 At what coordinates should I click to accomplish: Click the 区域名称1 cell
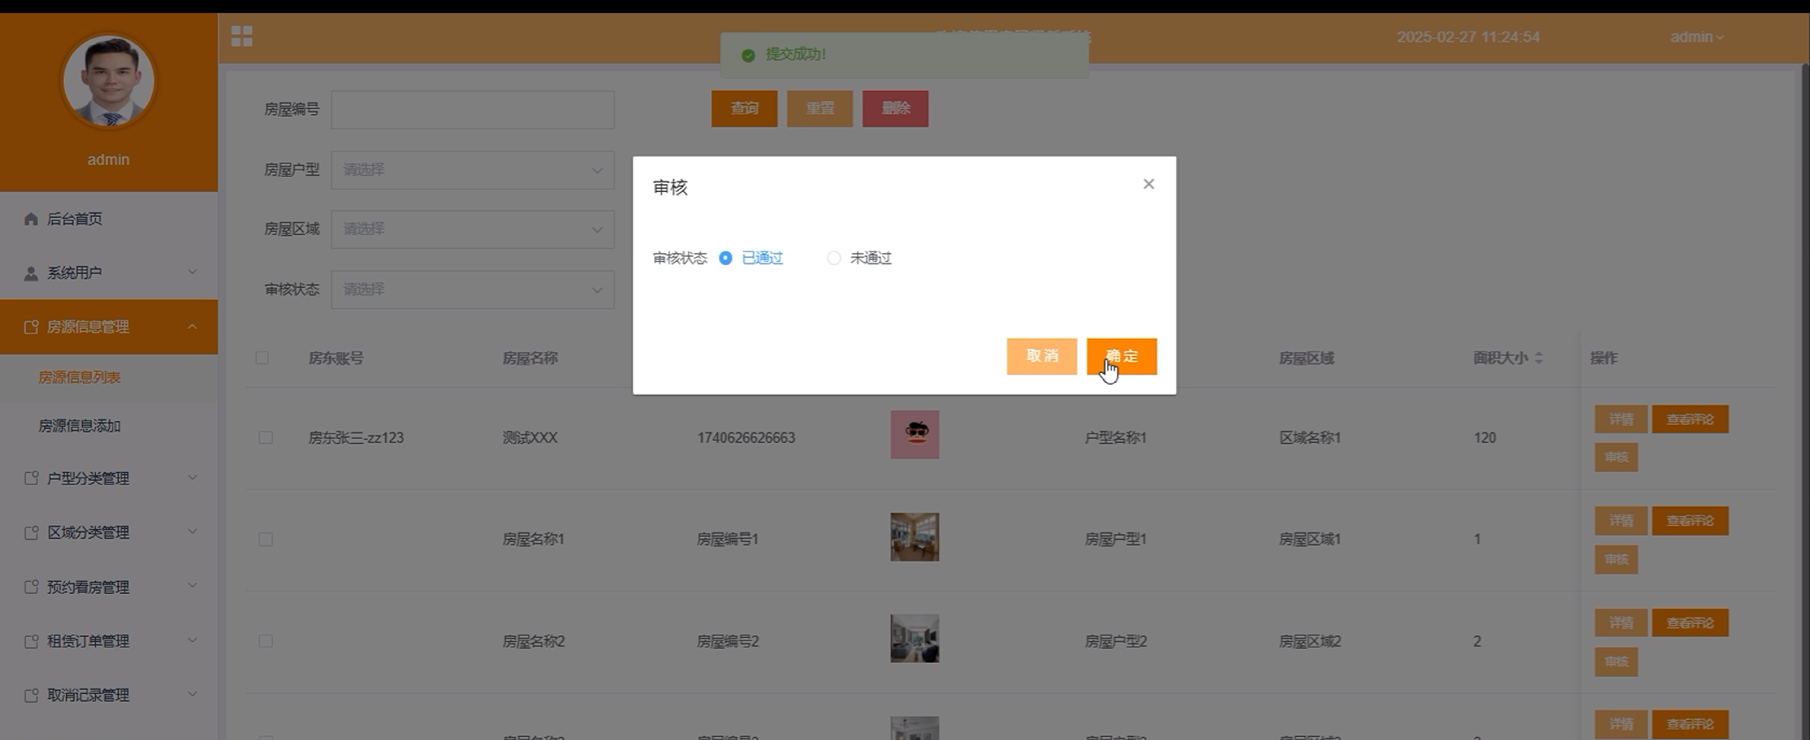pyautogui.click(x=1309, y=437)
